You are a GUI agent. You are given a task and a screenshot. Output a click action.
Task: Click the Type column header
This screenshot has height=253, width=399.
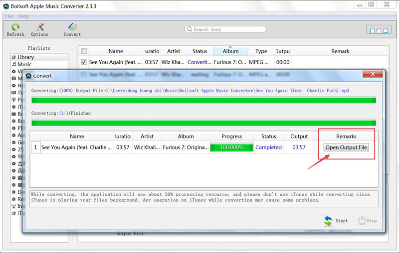coord(261,51)
